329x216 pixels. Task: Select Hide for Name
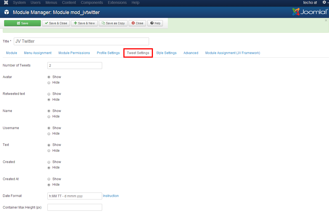pos(49,117)
